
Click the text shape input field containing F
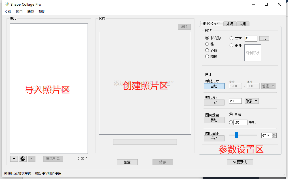(251, 38)
